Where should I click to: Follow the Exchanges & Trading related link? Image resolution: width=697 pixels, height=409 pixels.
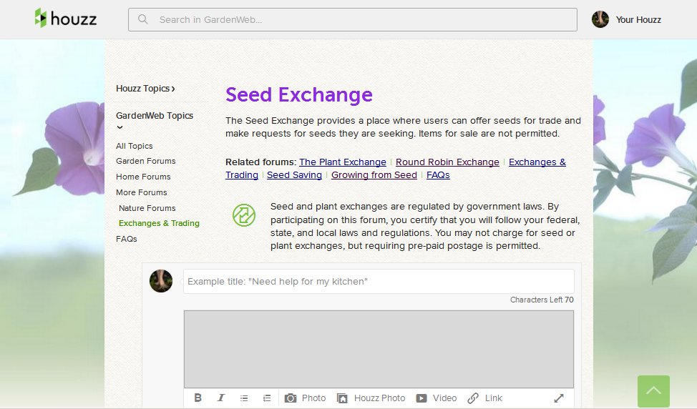point(537,162)
